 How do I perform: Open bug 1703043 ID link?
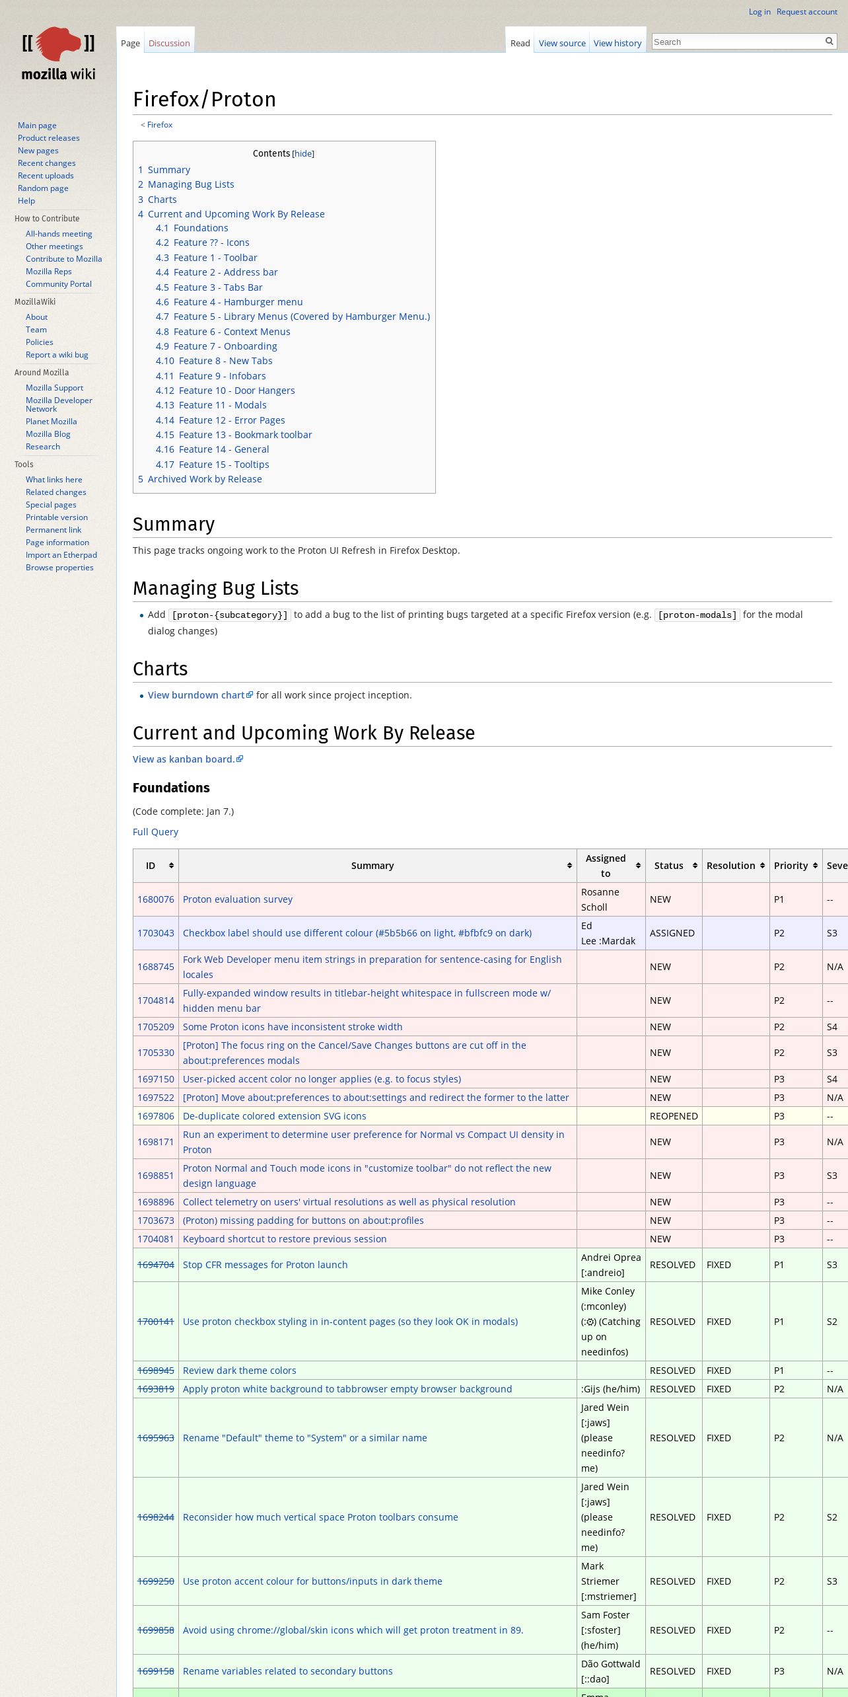tap(156, 933)
